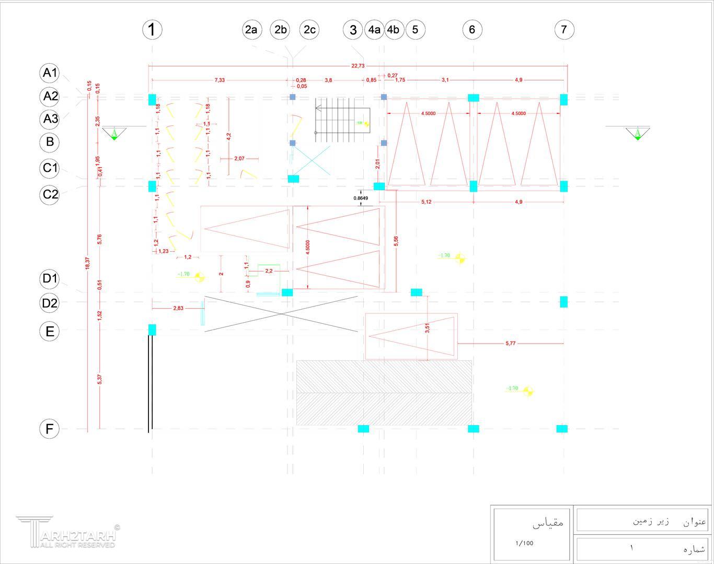Click the -1.70 level marker at bottom right
714x564 pixels.
(x=519, y=389)
